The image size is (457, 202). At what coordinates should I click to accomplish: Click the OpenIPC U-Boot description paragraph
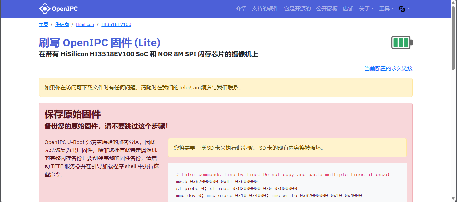(102, 158)
